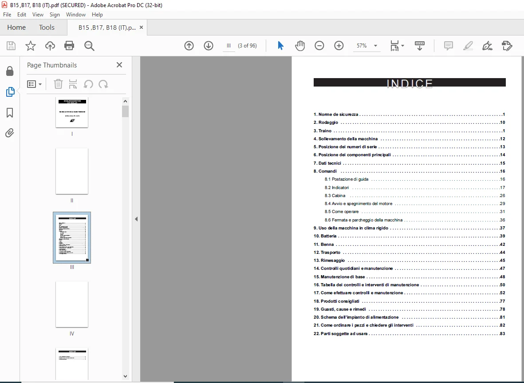
Task: Open the thumbnails options dropdown
Action: tap(34, 84)
